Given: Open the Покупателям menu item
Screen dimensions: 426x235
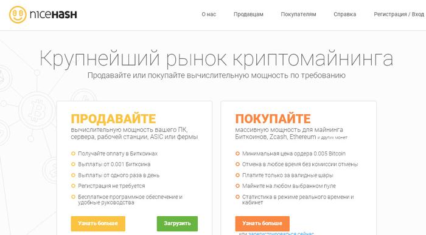Looking at the screenshot, I should [x=298, y=15].
